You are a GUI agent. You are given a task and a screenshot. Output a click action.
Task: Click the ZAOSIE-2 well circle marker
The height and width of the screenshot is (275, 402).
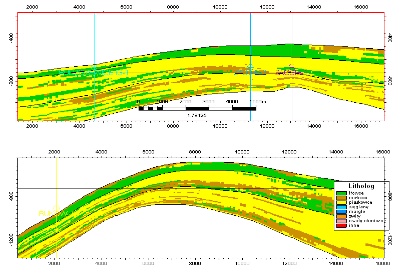pos(250,68)
